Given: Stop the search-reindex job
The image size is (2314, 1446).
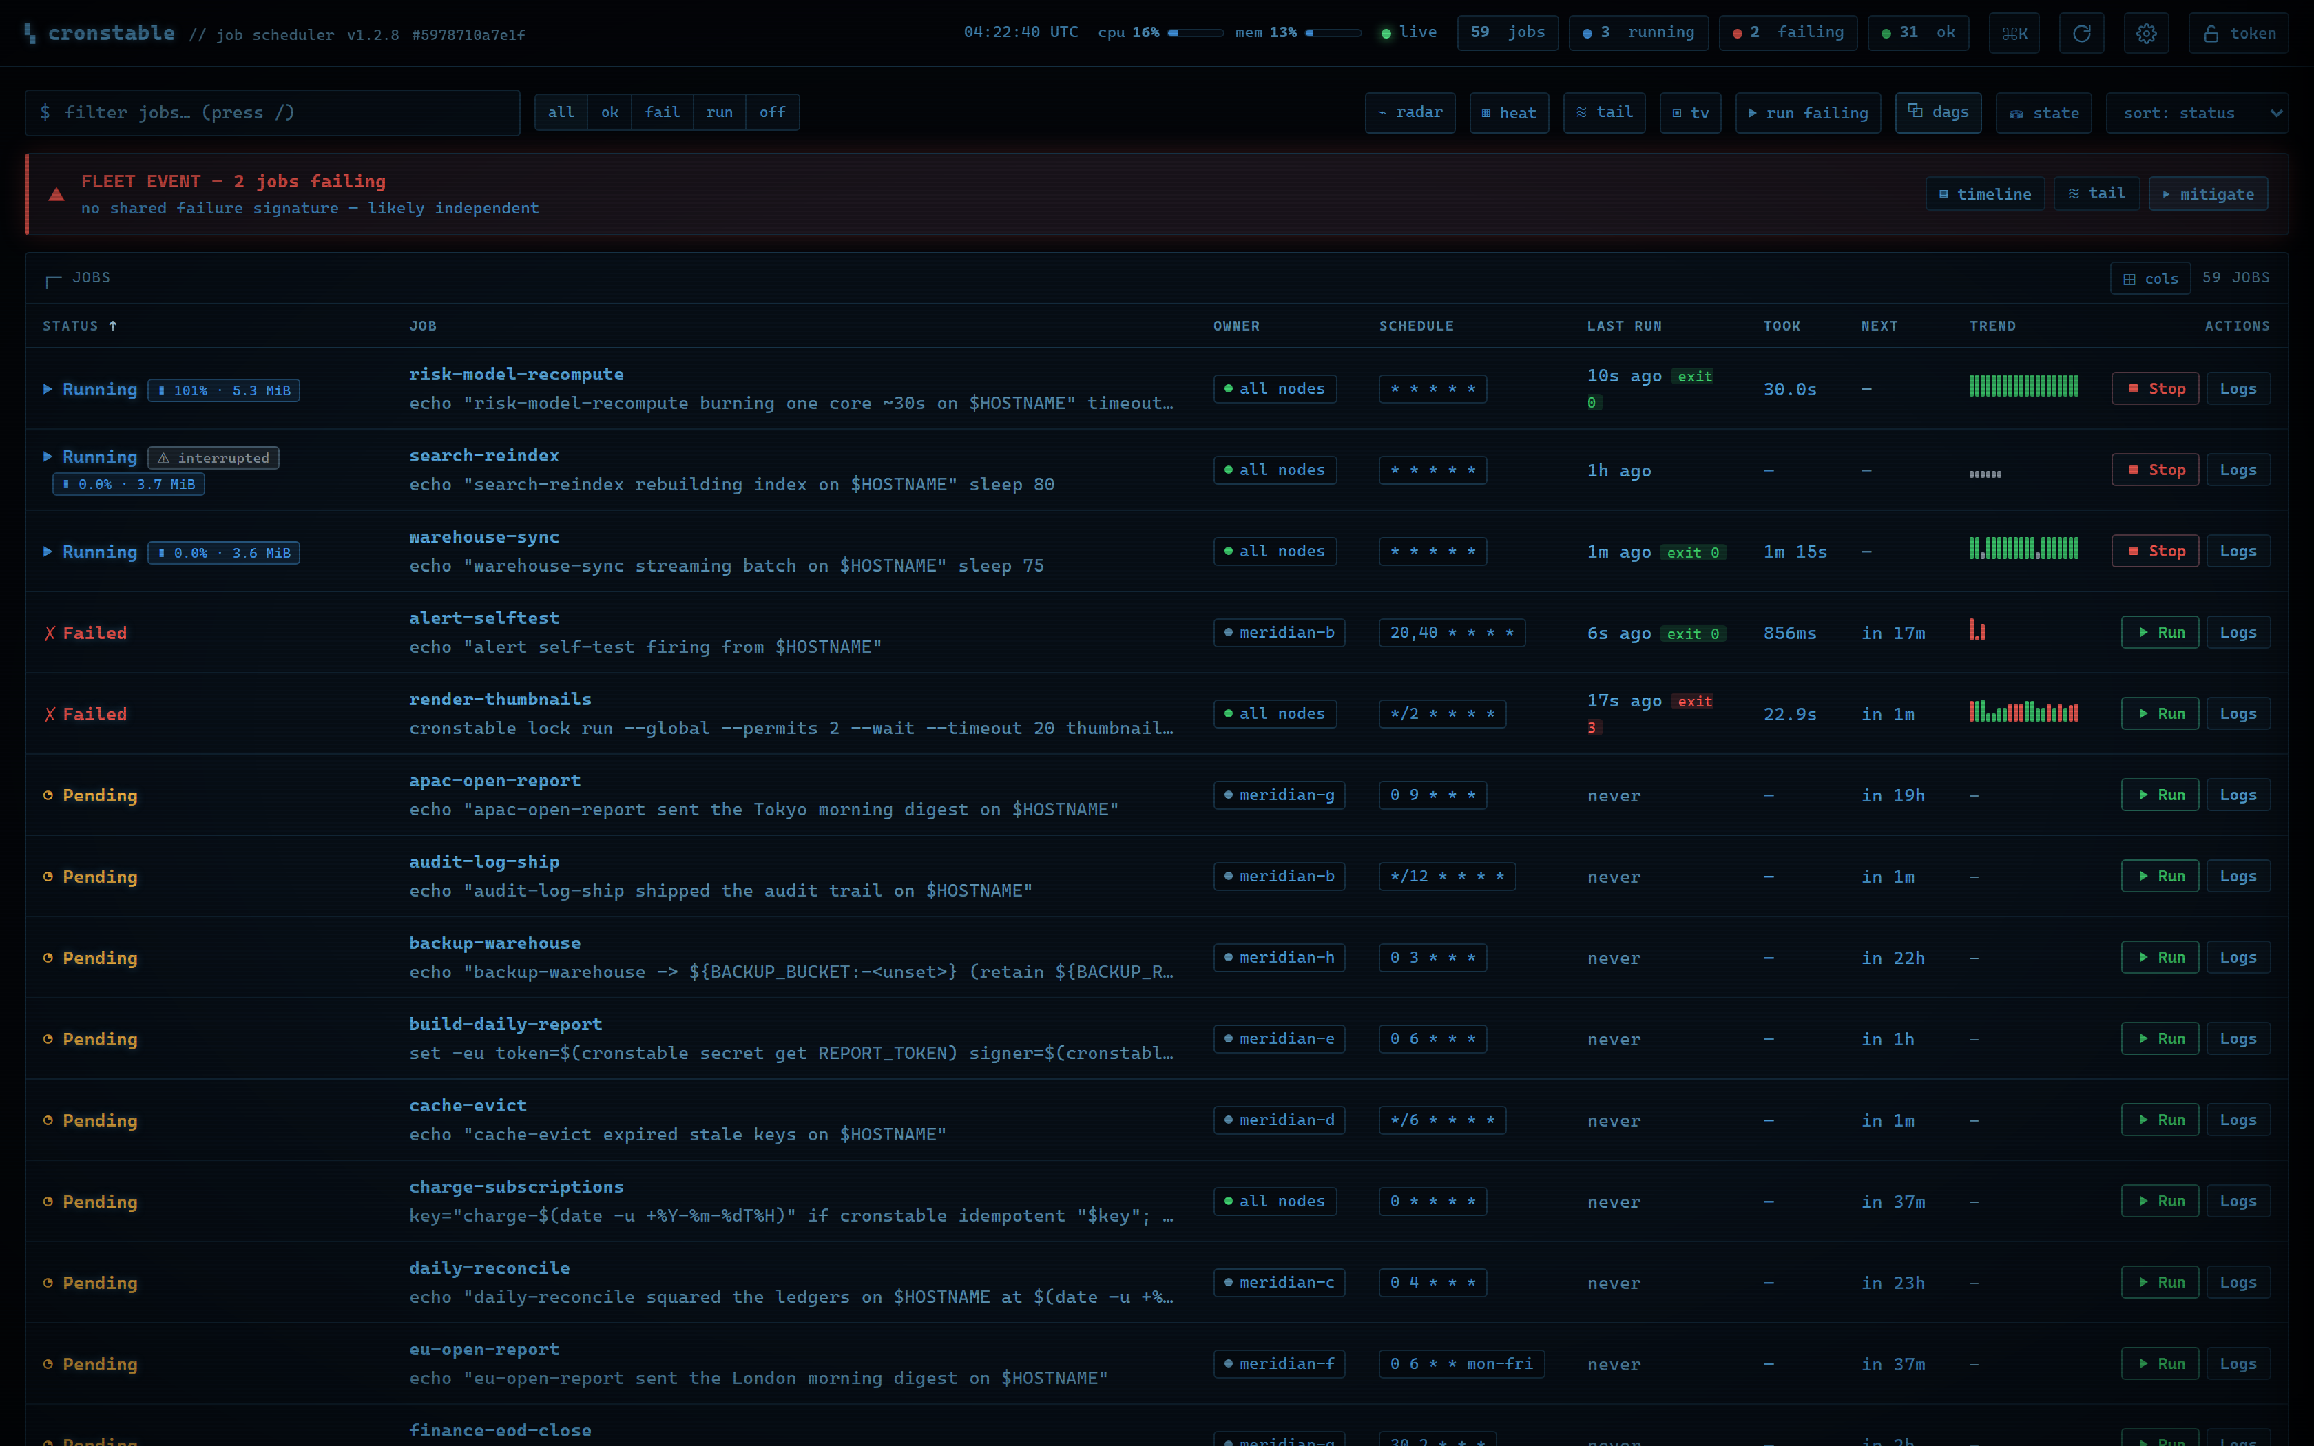Looking at the screenshot, I should (x=2154, y=470).
